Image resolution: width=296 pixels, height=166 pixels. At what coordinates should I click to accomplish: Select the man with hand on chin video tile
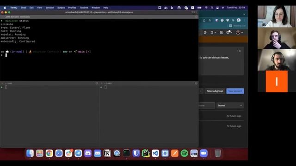(x=277, y=38)
